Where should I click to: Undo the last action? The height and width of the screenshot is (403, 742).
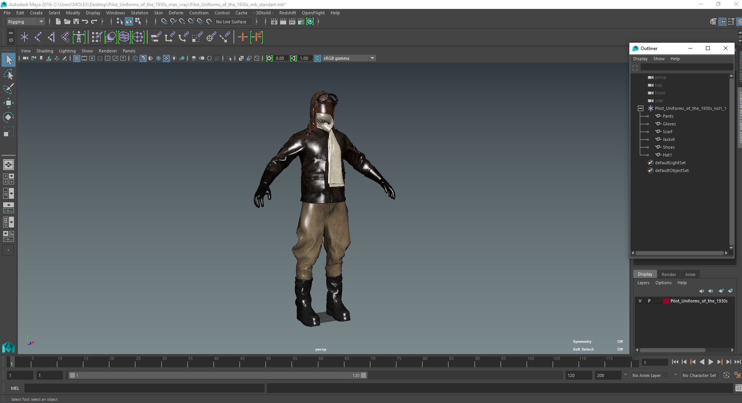click(85, 22)
